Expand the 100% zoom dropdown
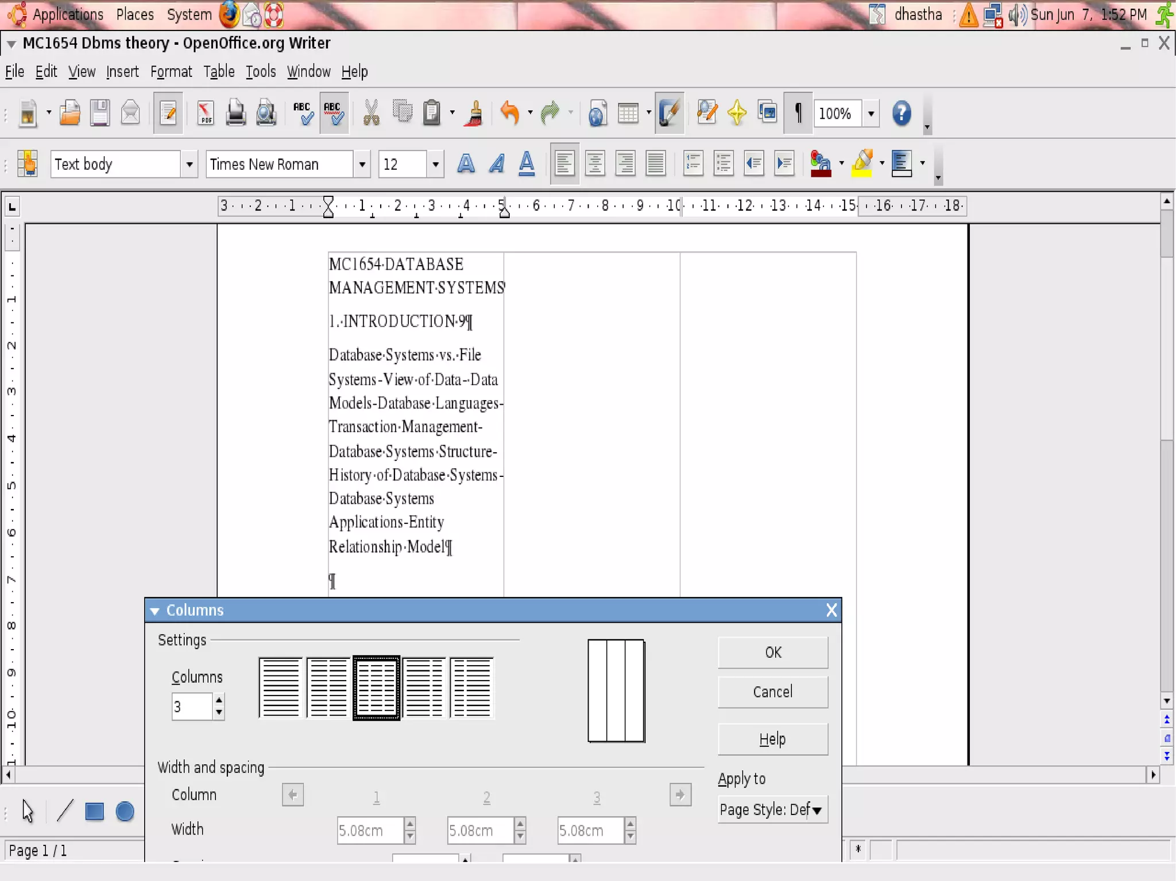The width and height of the screenshot is (1176, 881). point(871,114)
